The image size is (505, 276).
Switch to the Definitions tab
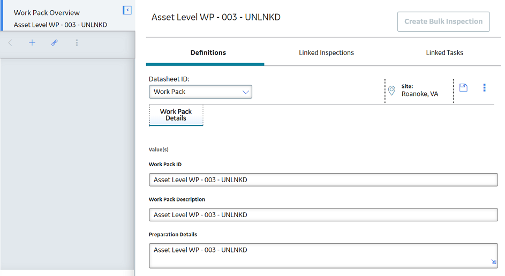tap(208, 53)
